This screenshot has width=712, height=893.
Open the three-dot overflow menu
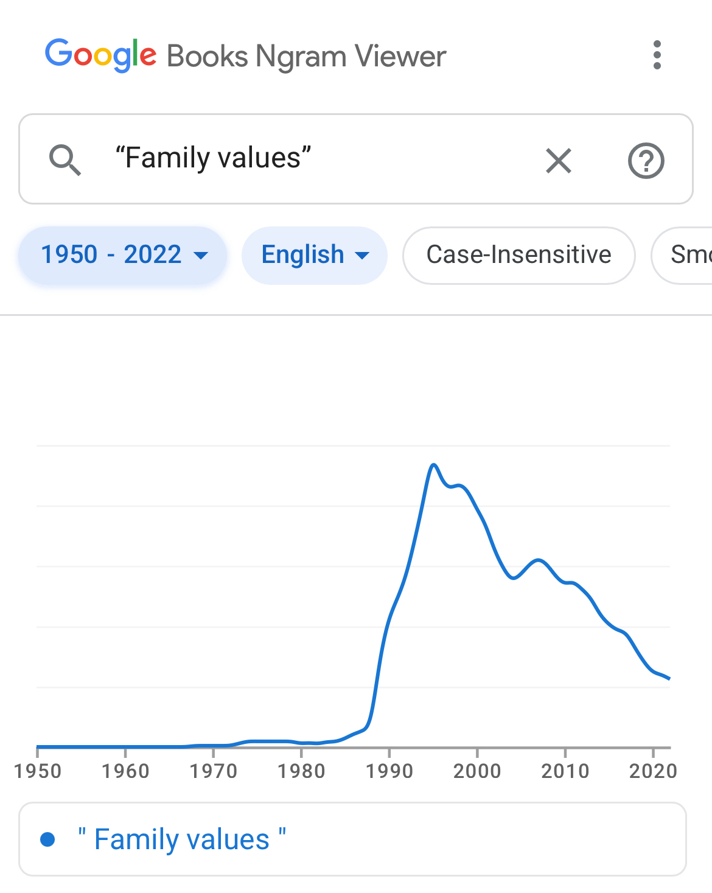click(657, 55)
